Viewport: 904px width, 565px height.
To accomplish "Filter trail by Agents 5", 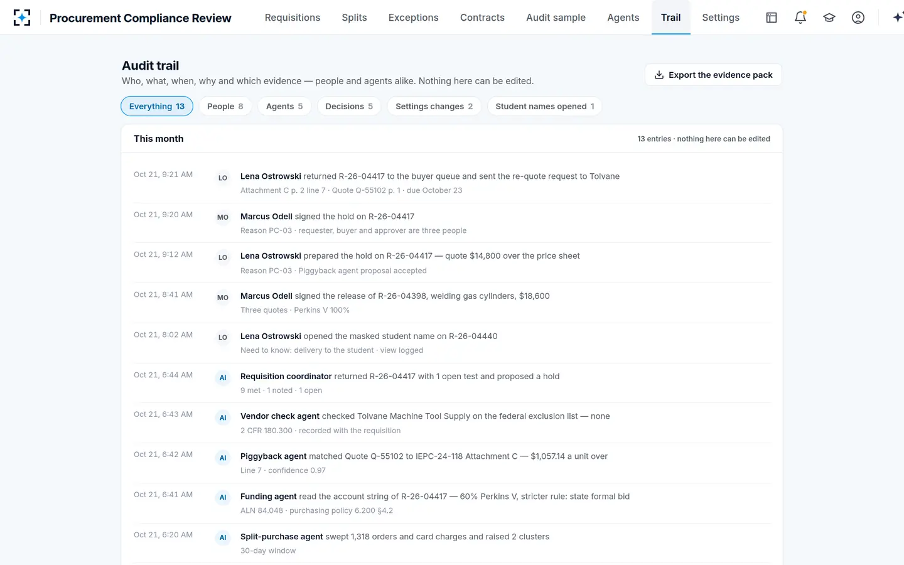I will [284, 106].
